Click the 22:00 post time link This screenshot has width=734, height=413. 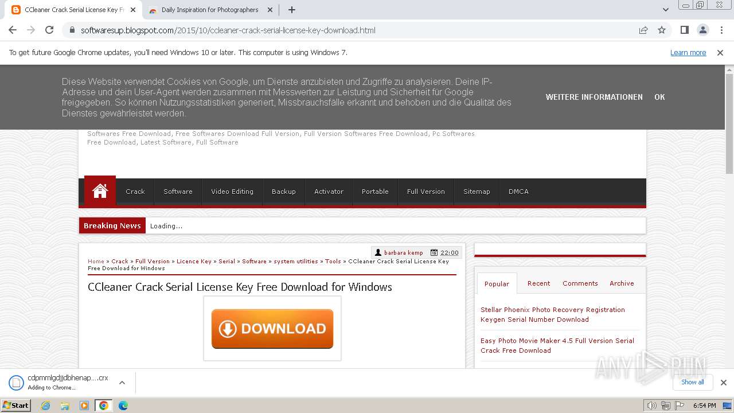click(x=450, y=252)
